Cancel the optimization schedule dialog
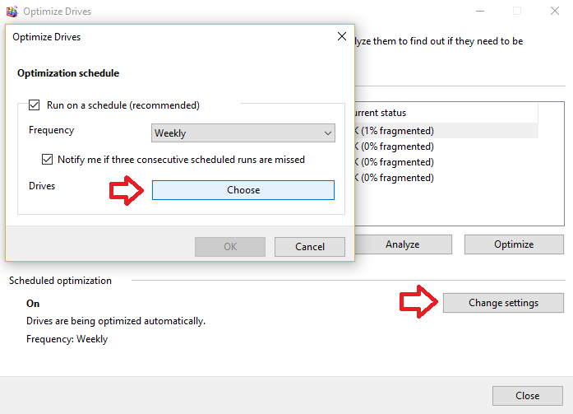This screenshot has width=573, height=414. pos(310,246)
